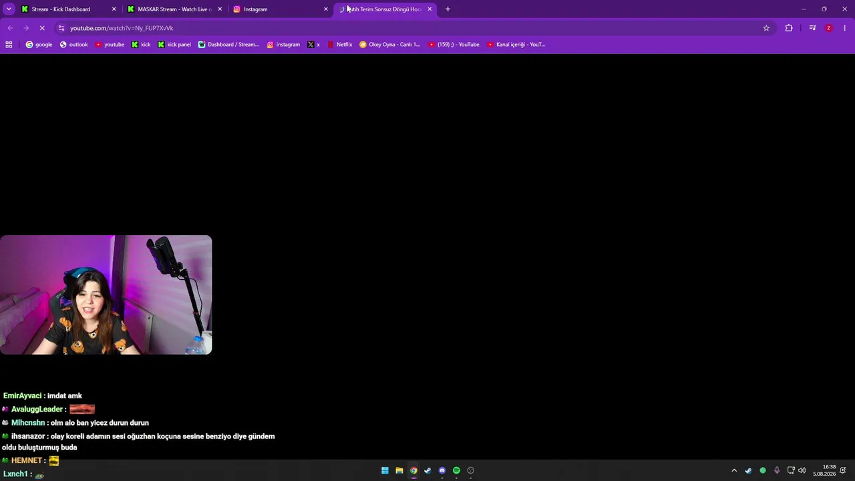Open the kick panel bookmark
This screenshot has width=855, height=481.
[x=174, y=45]
